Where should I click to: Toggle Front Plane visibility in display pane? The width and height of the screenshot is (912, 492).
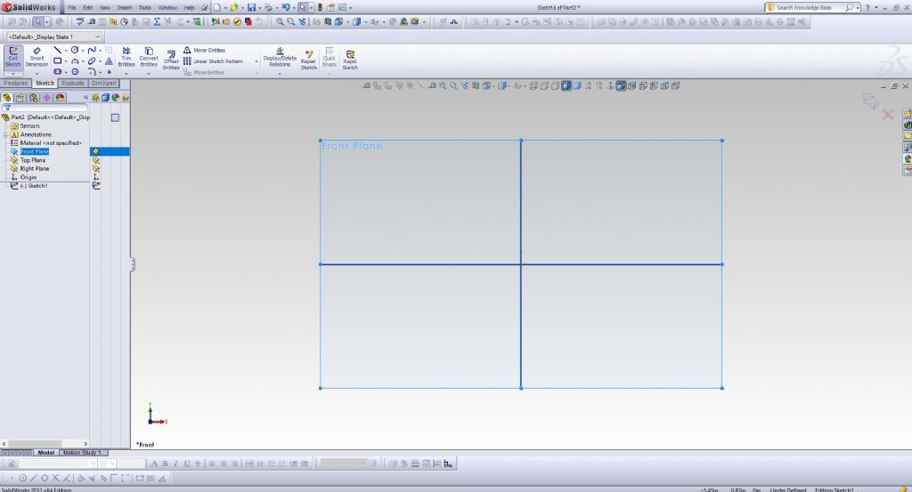click(96, 151)
